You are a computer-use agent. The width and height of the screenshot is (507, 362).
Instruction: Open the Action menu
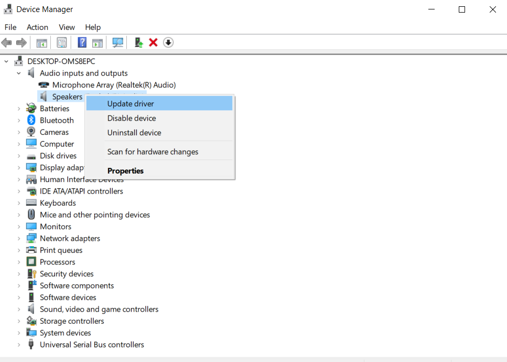[x=37, y=27]
